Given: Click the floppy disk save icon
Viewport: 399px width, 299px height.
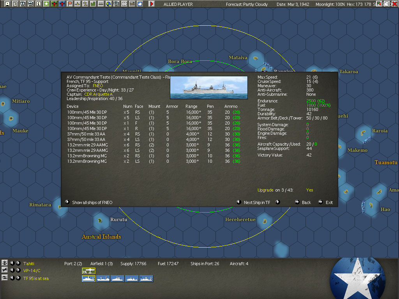Looking at the screenshot, I should [7, 4].
